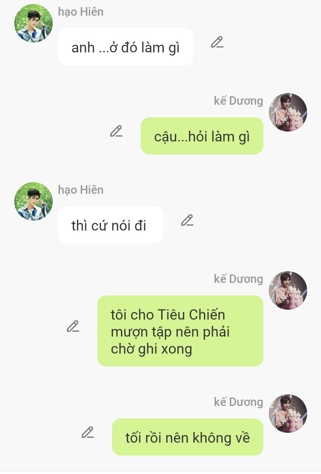
Task: Select the green bubble "cậu...hỏi làm gì"
Action: point(202,136)
